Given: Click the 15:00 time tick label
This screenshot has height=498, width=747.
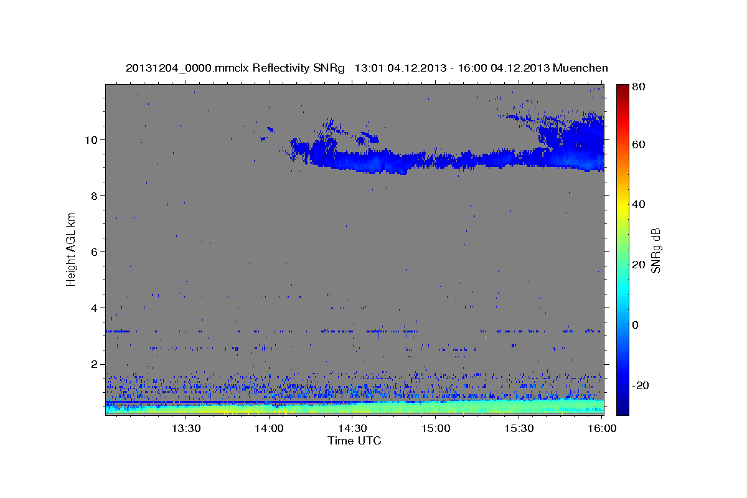Looking at the screenshot, I should click(436, 429).
